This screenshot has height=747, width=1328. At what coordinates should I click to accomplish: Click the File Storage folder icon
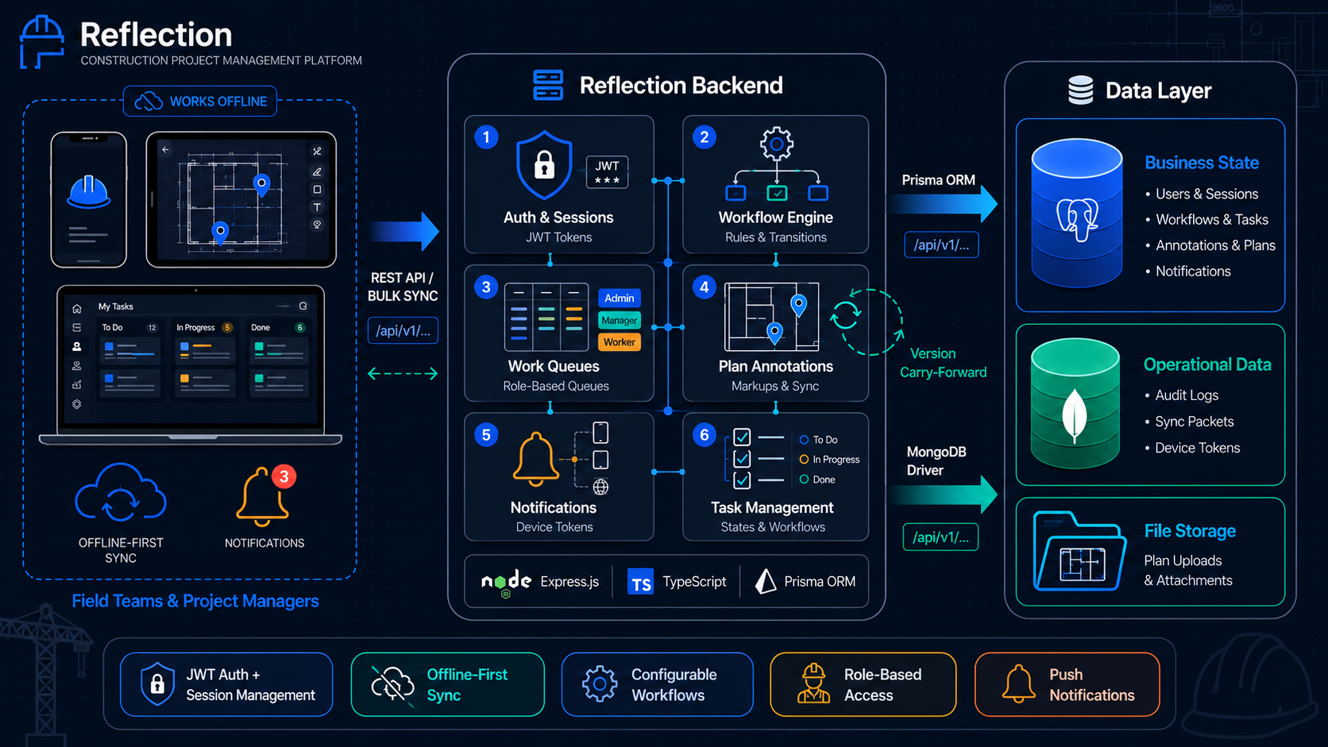[1080, 552]
